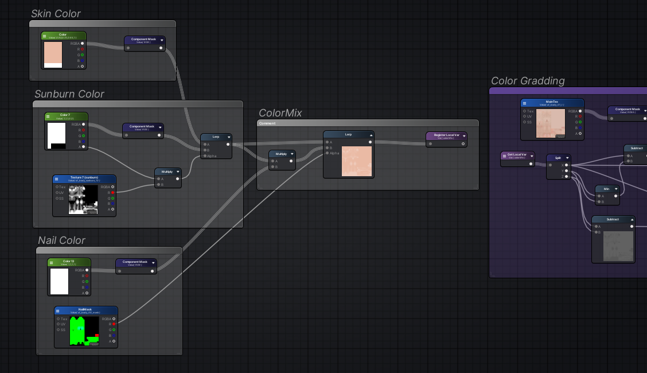647x373 pixels.
Task: Select Texture 7 (sunburn) node title
Action: pyautogui.click(x=84, y=177)
